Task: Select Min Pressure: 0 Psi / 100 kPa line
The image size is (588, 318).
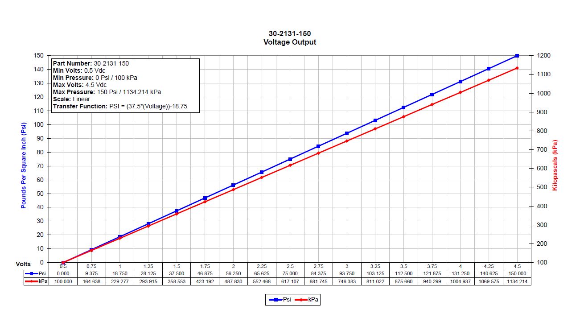Action: click(x=95, y=78)
